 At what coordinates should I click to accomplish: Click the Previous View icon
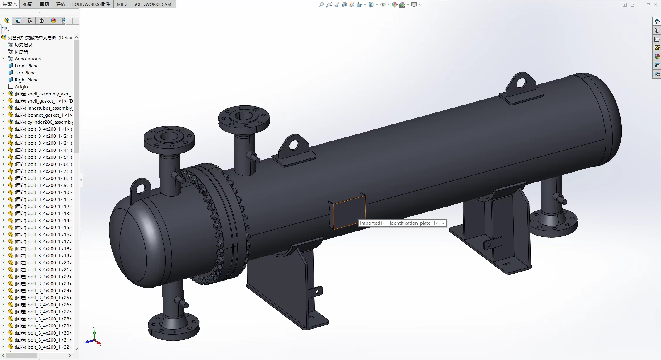coord(337,5)
